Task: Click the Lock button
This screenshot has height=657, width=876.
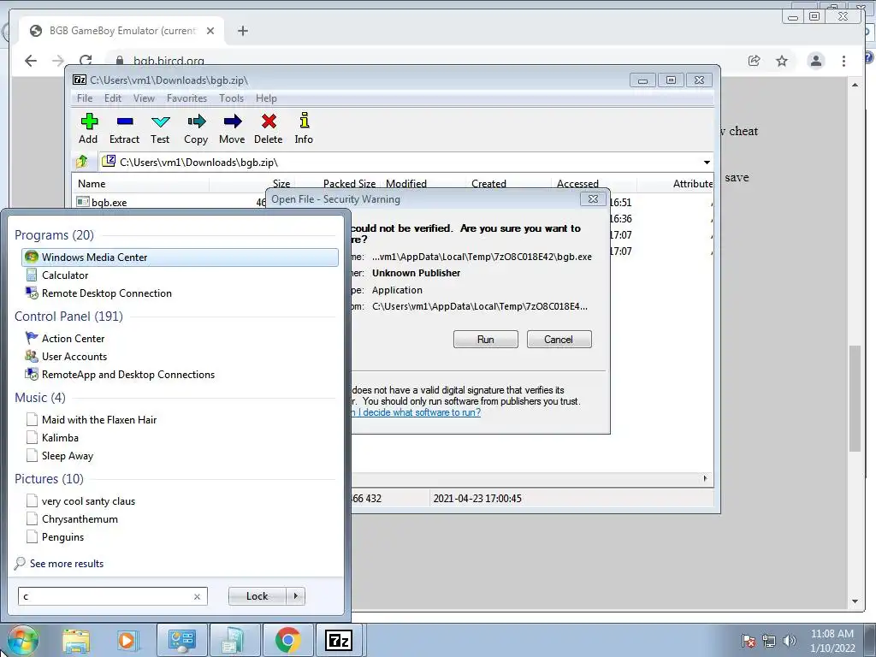Action: click(257, 596)
